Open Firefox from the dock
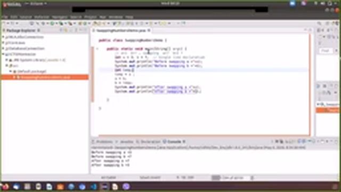 tap(5, 187)
